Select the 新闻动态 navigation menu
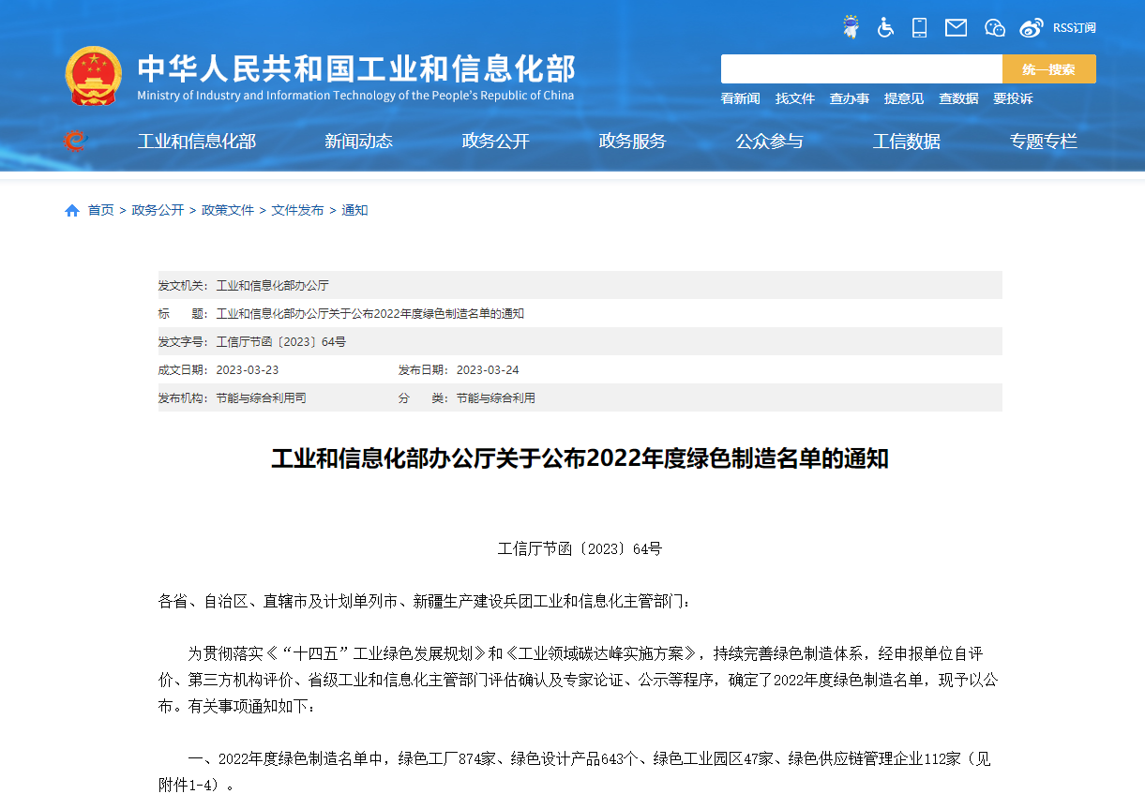 click(x=358, y=142)
